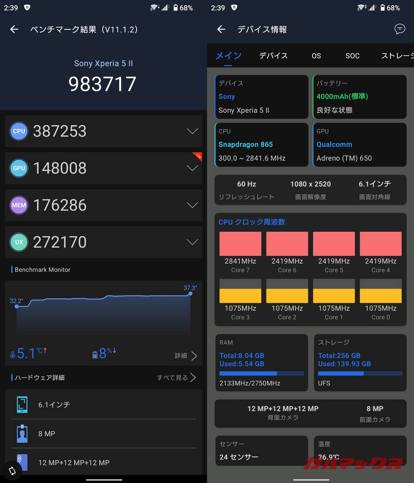Tap the 32.2° graph start marker
Viewport: 414px width, 483px height.
(17, 306)
